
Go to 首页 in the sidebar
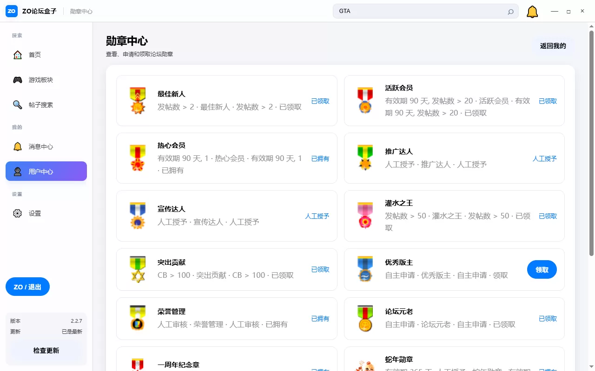pos(46,55)
